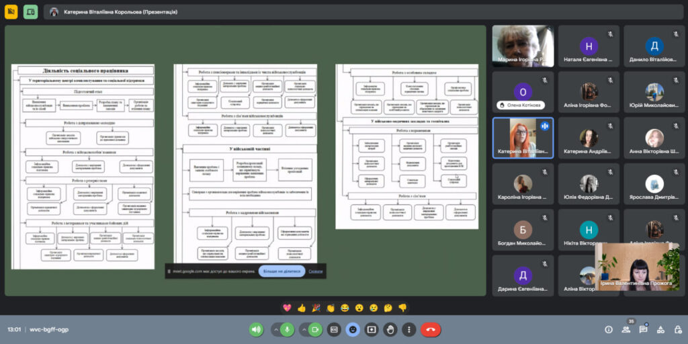Viewport: 688px width, 344px height.
Task: Raise your hand
Action: point(390,330)
